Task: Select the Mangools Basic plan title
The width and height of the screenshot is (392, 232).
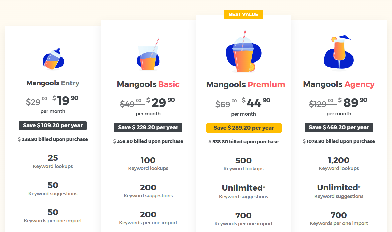Action: coord(148,84)
